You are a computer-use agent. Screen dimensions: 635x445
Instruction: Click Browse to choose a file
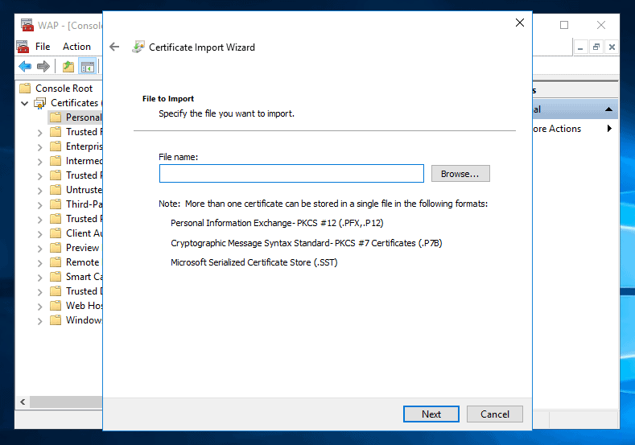tap(460, 173)
